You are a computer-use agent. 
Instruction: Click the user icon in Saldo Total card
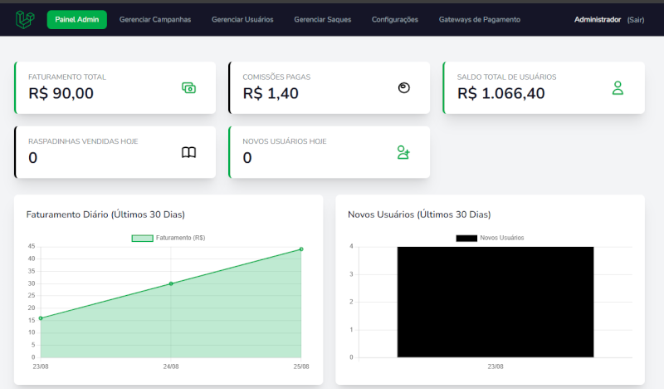pyautogui.click(x=618, y=88)
